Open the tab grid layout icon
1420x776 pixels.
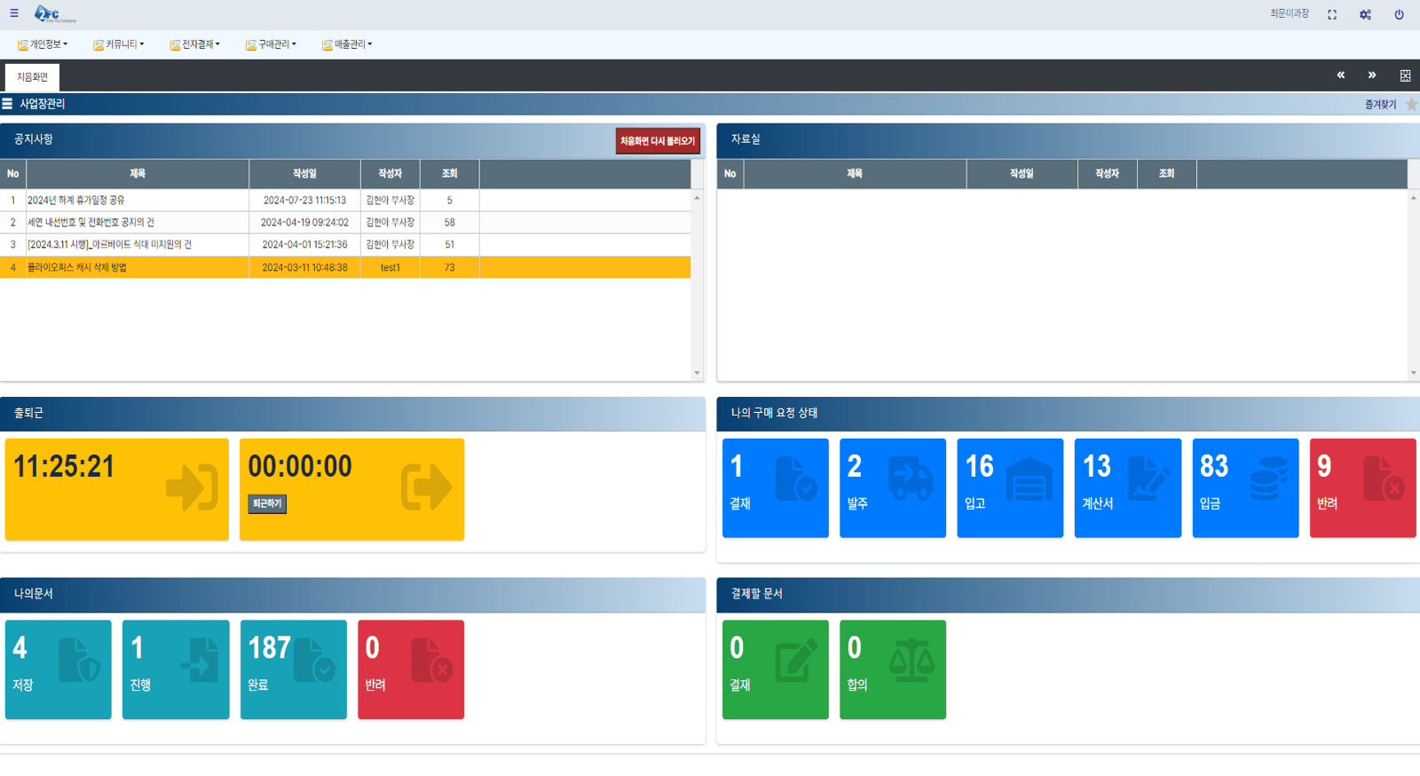(1405, 75)
